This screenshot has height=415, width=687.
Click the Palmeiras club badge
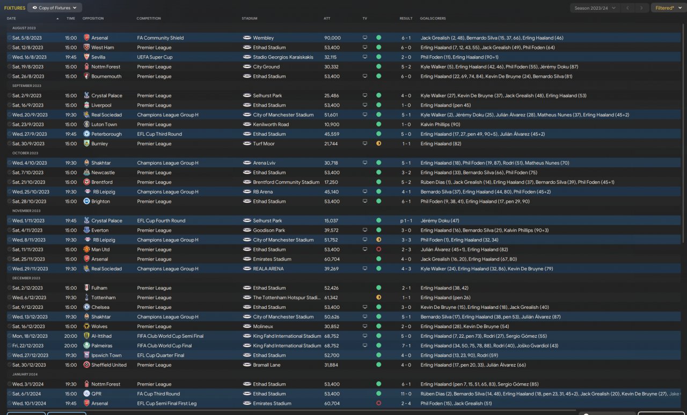coord(87,346)
